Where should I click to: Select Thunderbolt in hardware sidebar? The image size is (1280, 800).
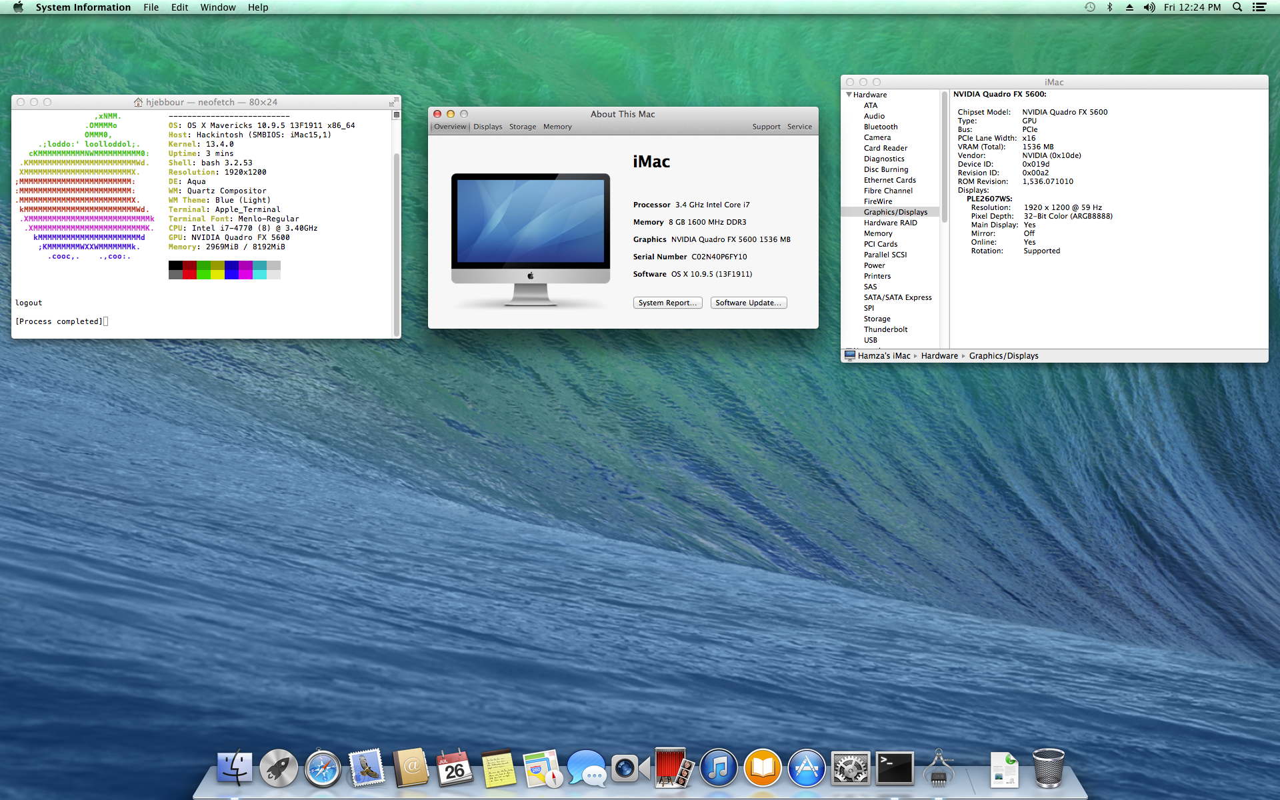pos(885,329)
